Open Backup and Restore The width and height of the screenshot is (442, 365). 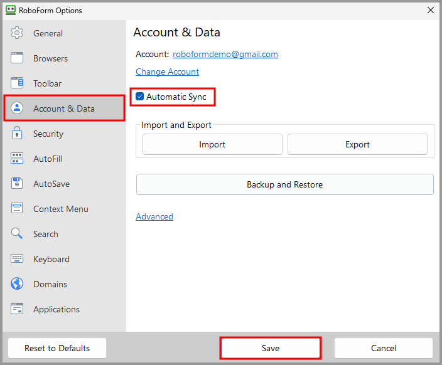tap(284, 184)
